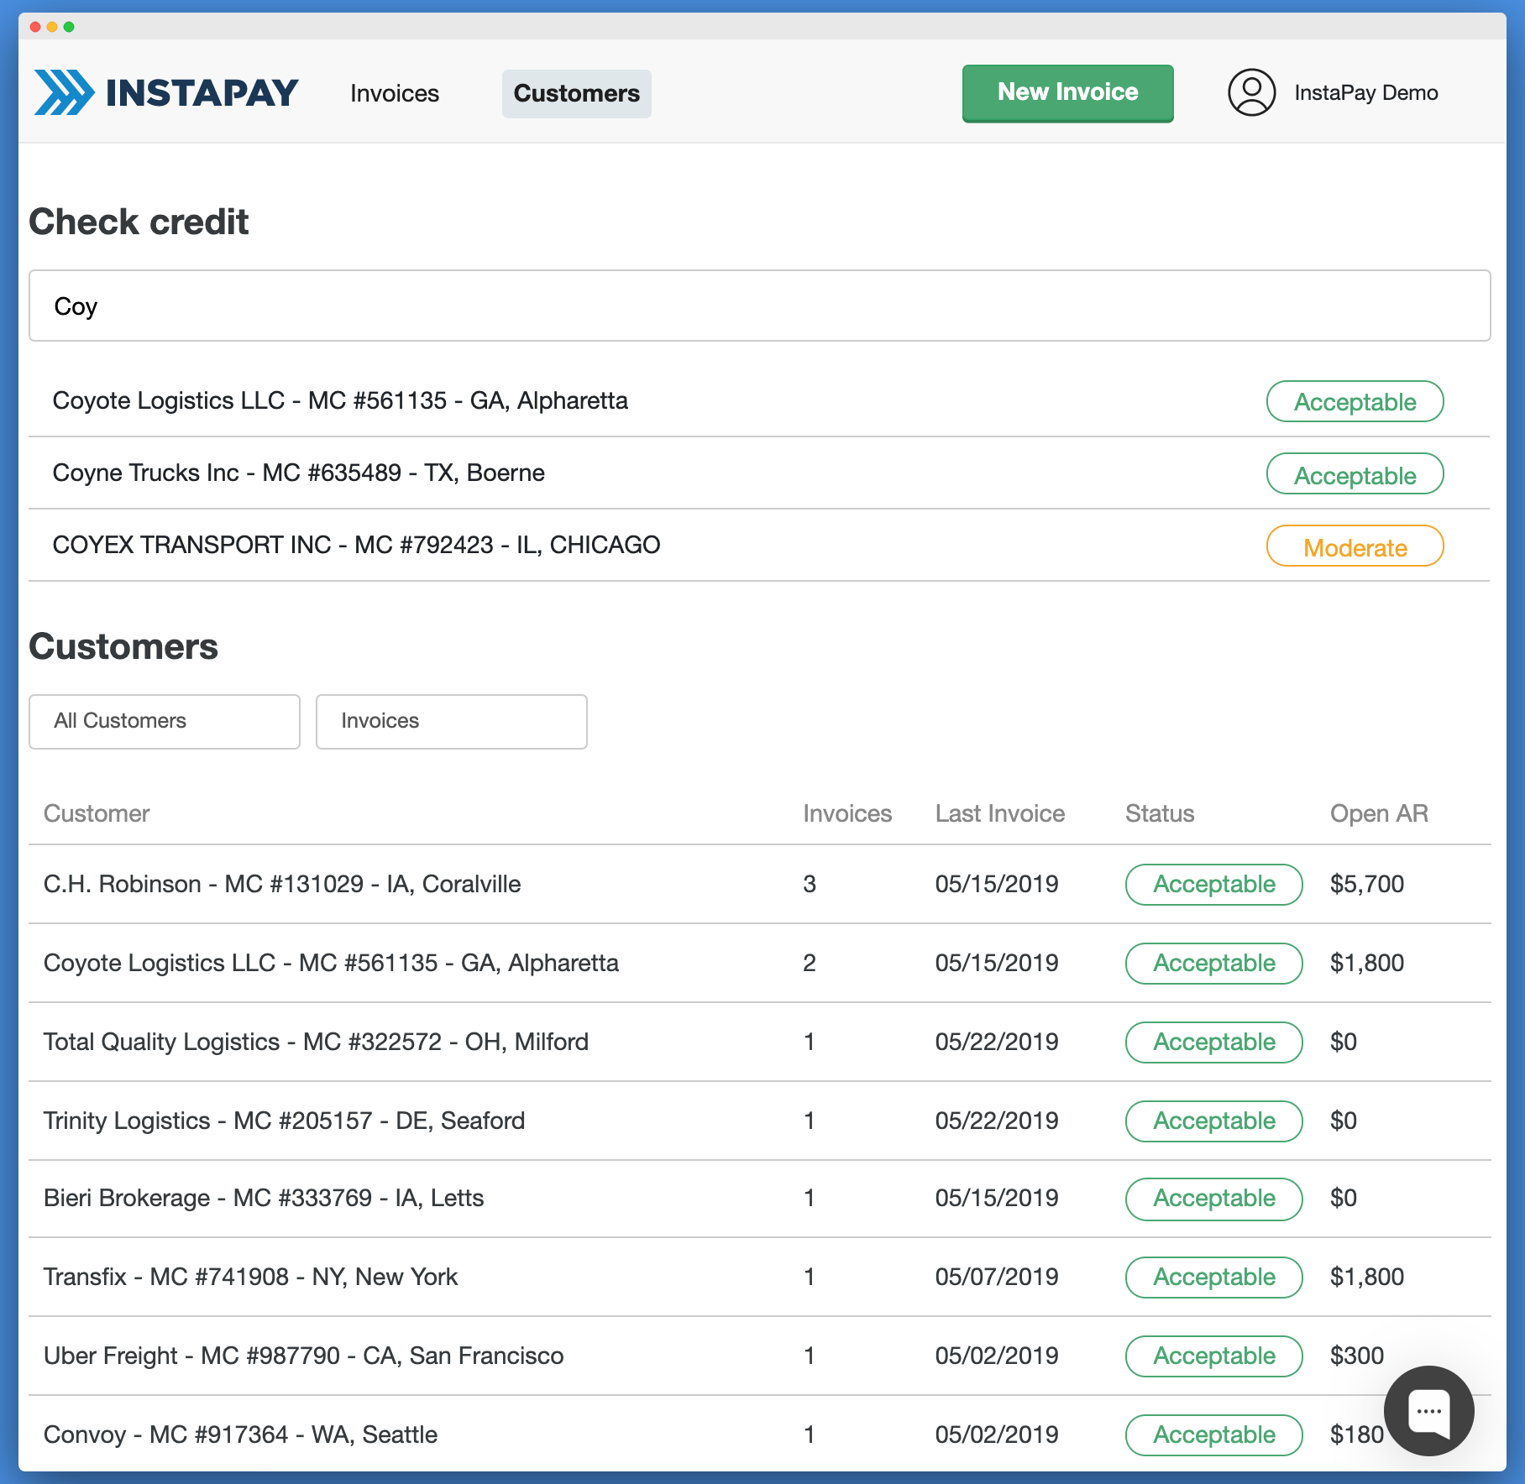Sort by Last Invoice column header

pyautogui.click(x=999, y=813)
